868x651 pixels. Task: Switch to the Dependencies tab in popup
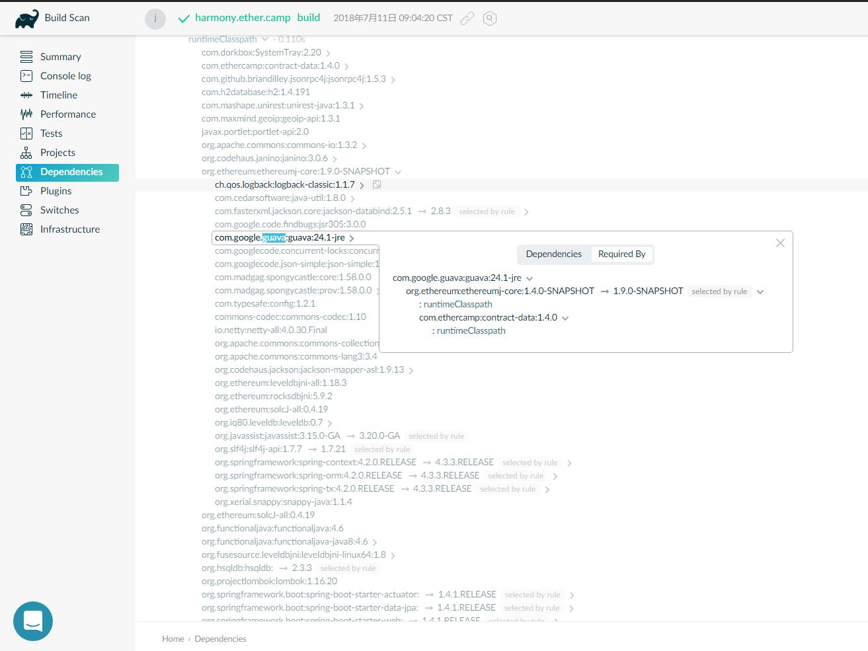(x=554, y=254)
